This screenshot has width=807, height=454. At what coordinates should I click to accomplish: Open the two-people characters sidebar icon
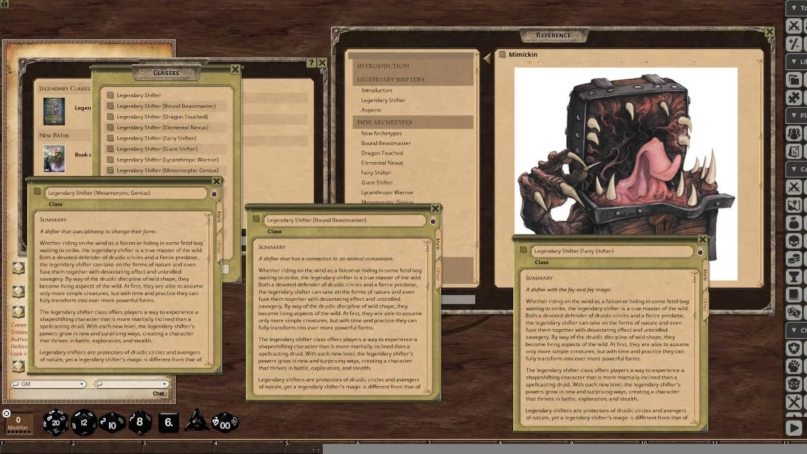[x=794, y=134]
